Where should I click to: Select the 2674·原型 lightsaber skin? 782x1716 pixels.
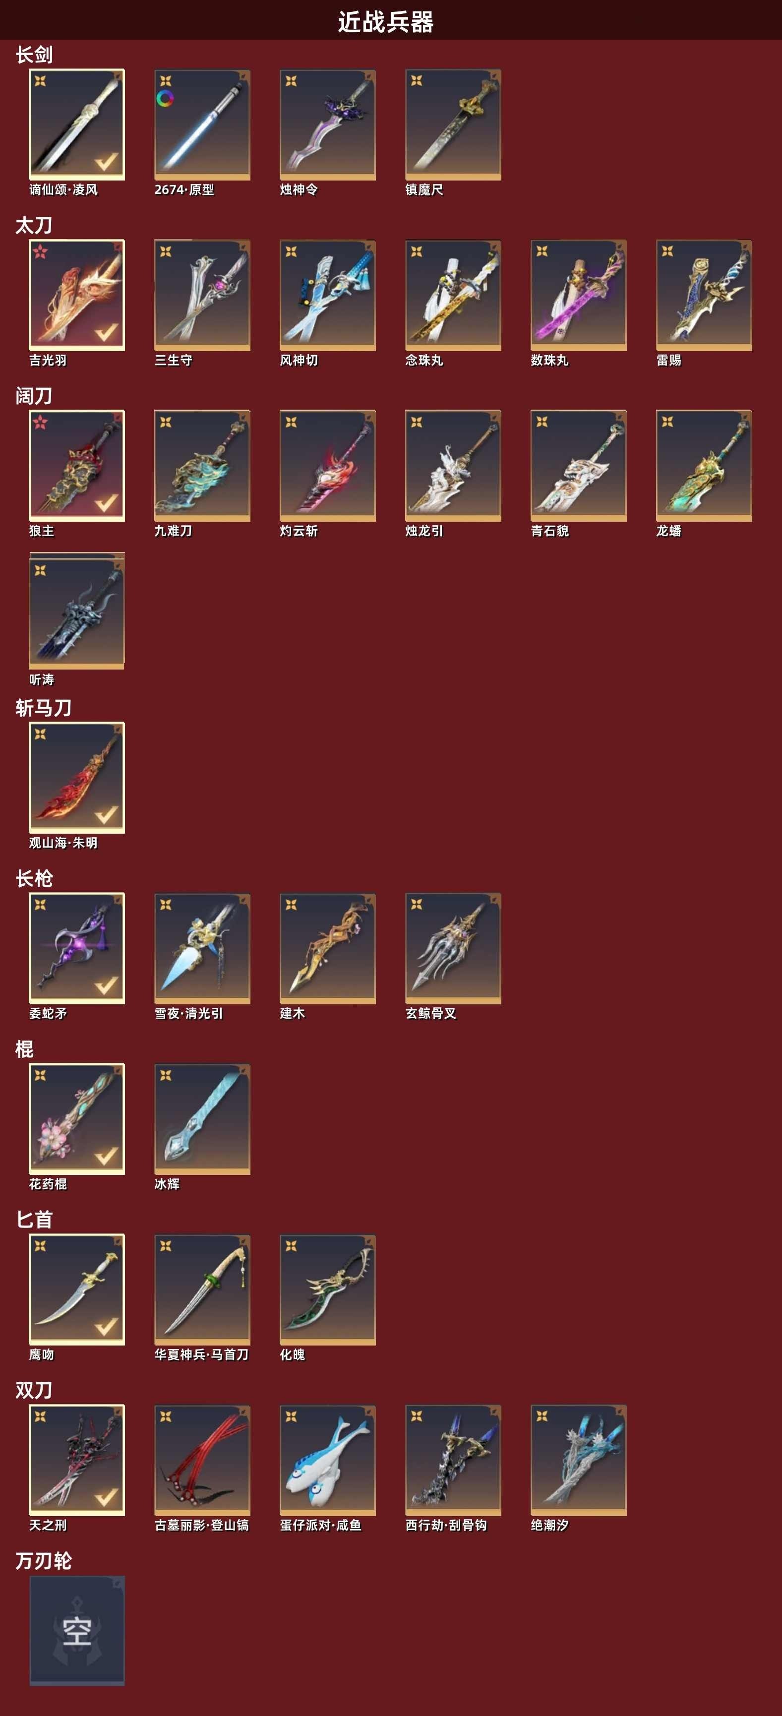click(202, 124)
